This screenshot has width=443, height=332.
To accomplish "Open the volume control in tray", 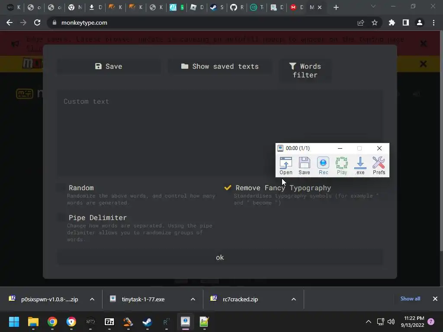I will pyautogui.click(x=391, y=322).
